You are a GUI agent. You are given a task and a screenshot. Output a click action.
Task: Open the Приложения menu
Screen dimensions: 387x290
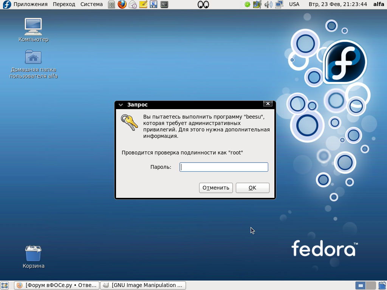pos(30,4)
